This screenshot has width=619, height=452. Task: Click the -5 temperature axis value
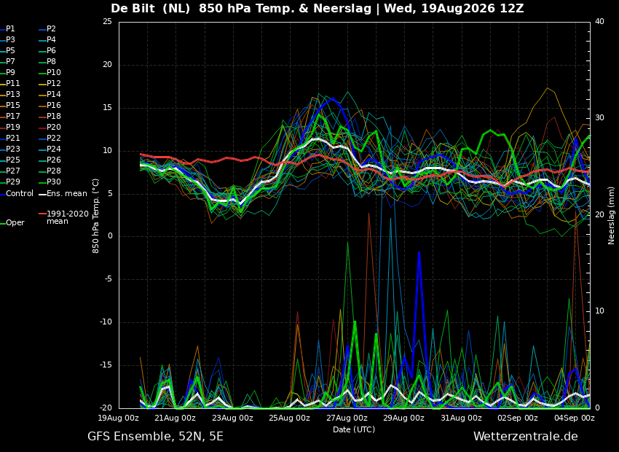[108, 279]
